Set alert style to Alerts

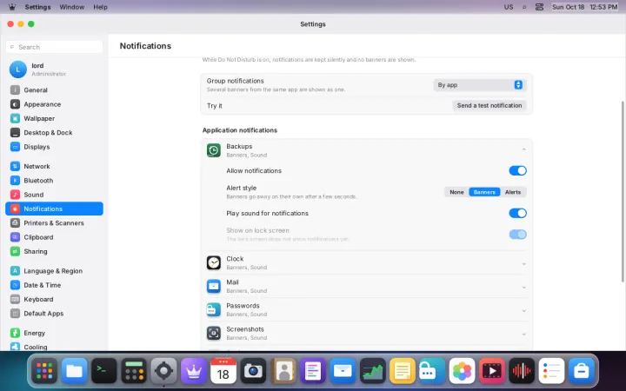(x=513, y=192)
